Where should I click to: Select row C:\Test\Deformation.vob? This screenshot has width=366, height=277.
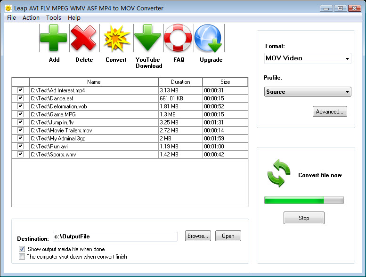(x=130, y=106)
